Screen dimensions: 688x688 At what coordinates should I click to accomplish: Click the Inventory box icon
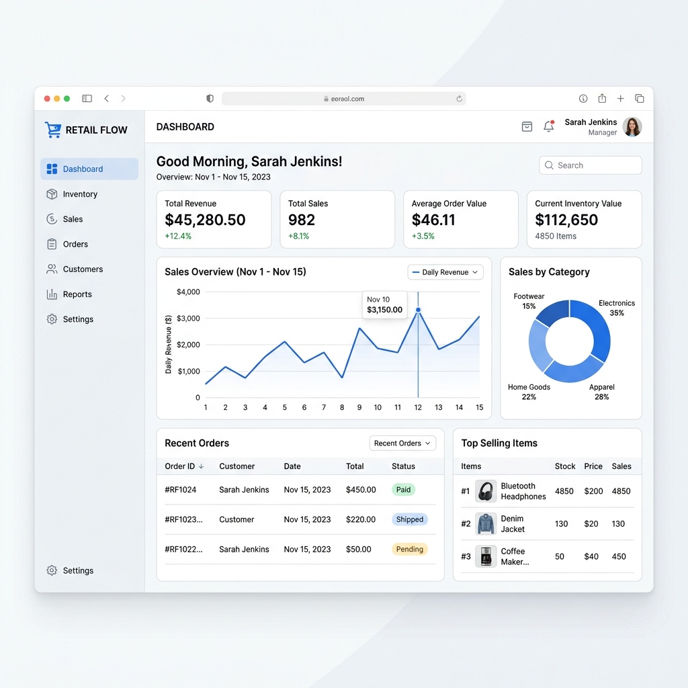click(52, 194)
